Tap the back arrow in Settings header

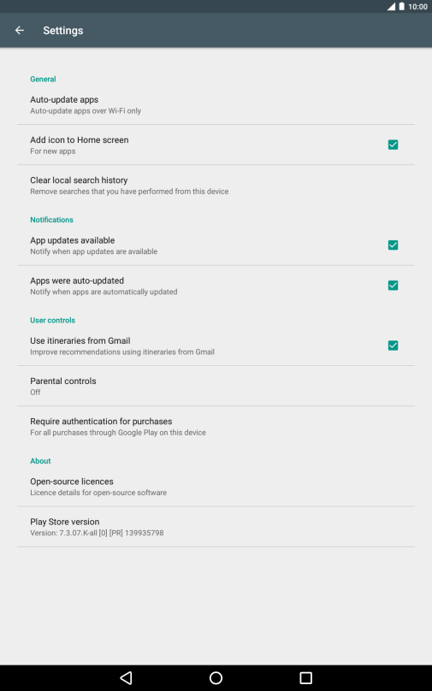tap(20, 31)
